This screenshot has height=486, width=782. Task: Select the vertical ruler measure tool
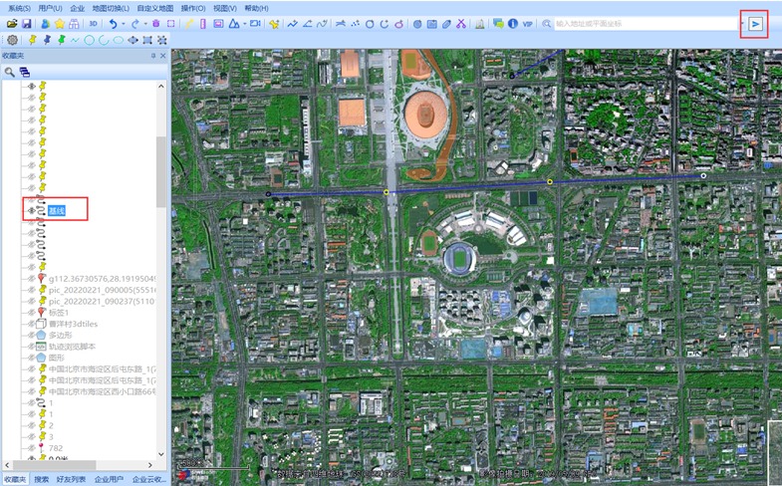(203, 24)
